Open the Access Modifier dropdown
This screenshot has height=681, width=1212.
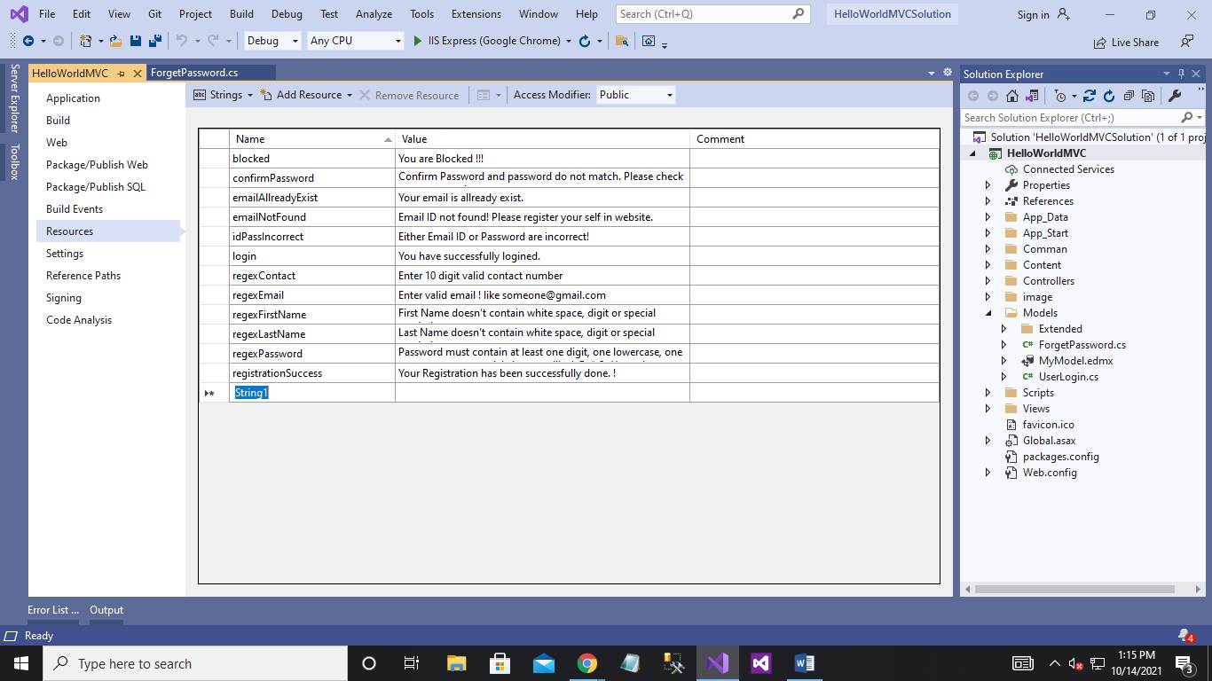(636, 95)
